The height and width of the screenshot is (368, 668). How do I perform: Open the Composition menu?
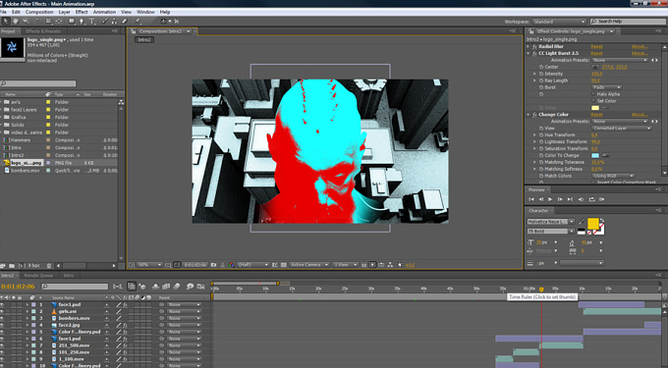click(x=39, y=12)
